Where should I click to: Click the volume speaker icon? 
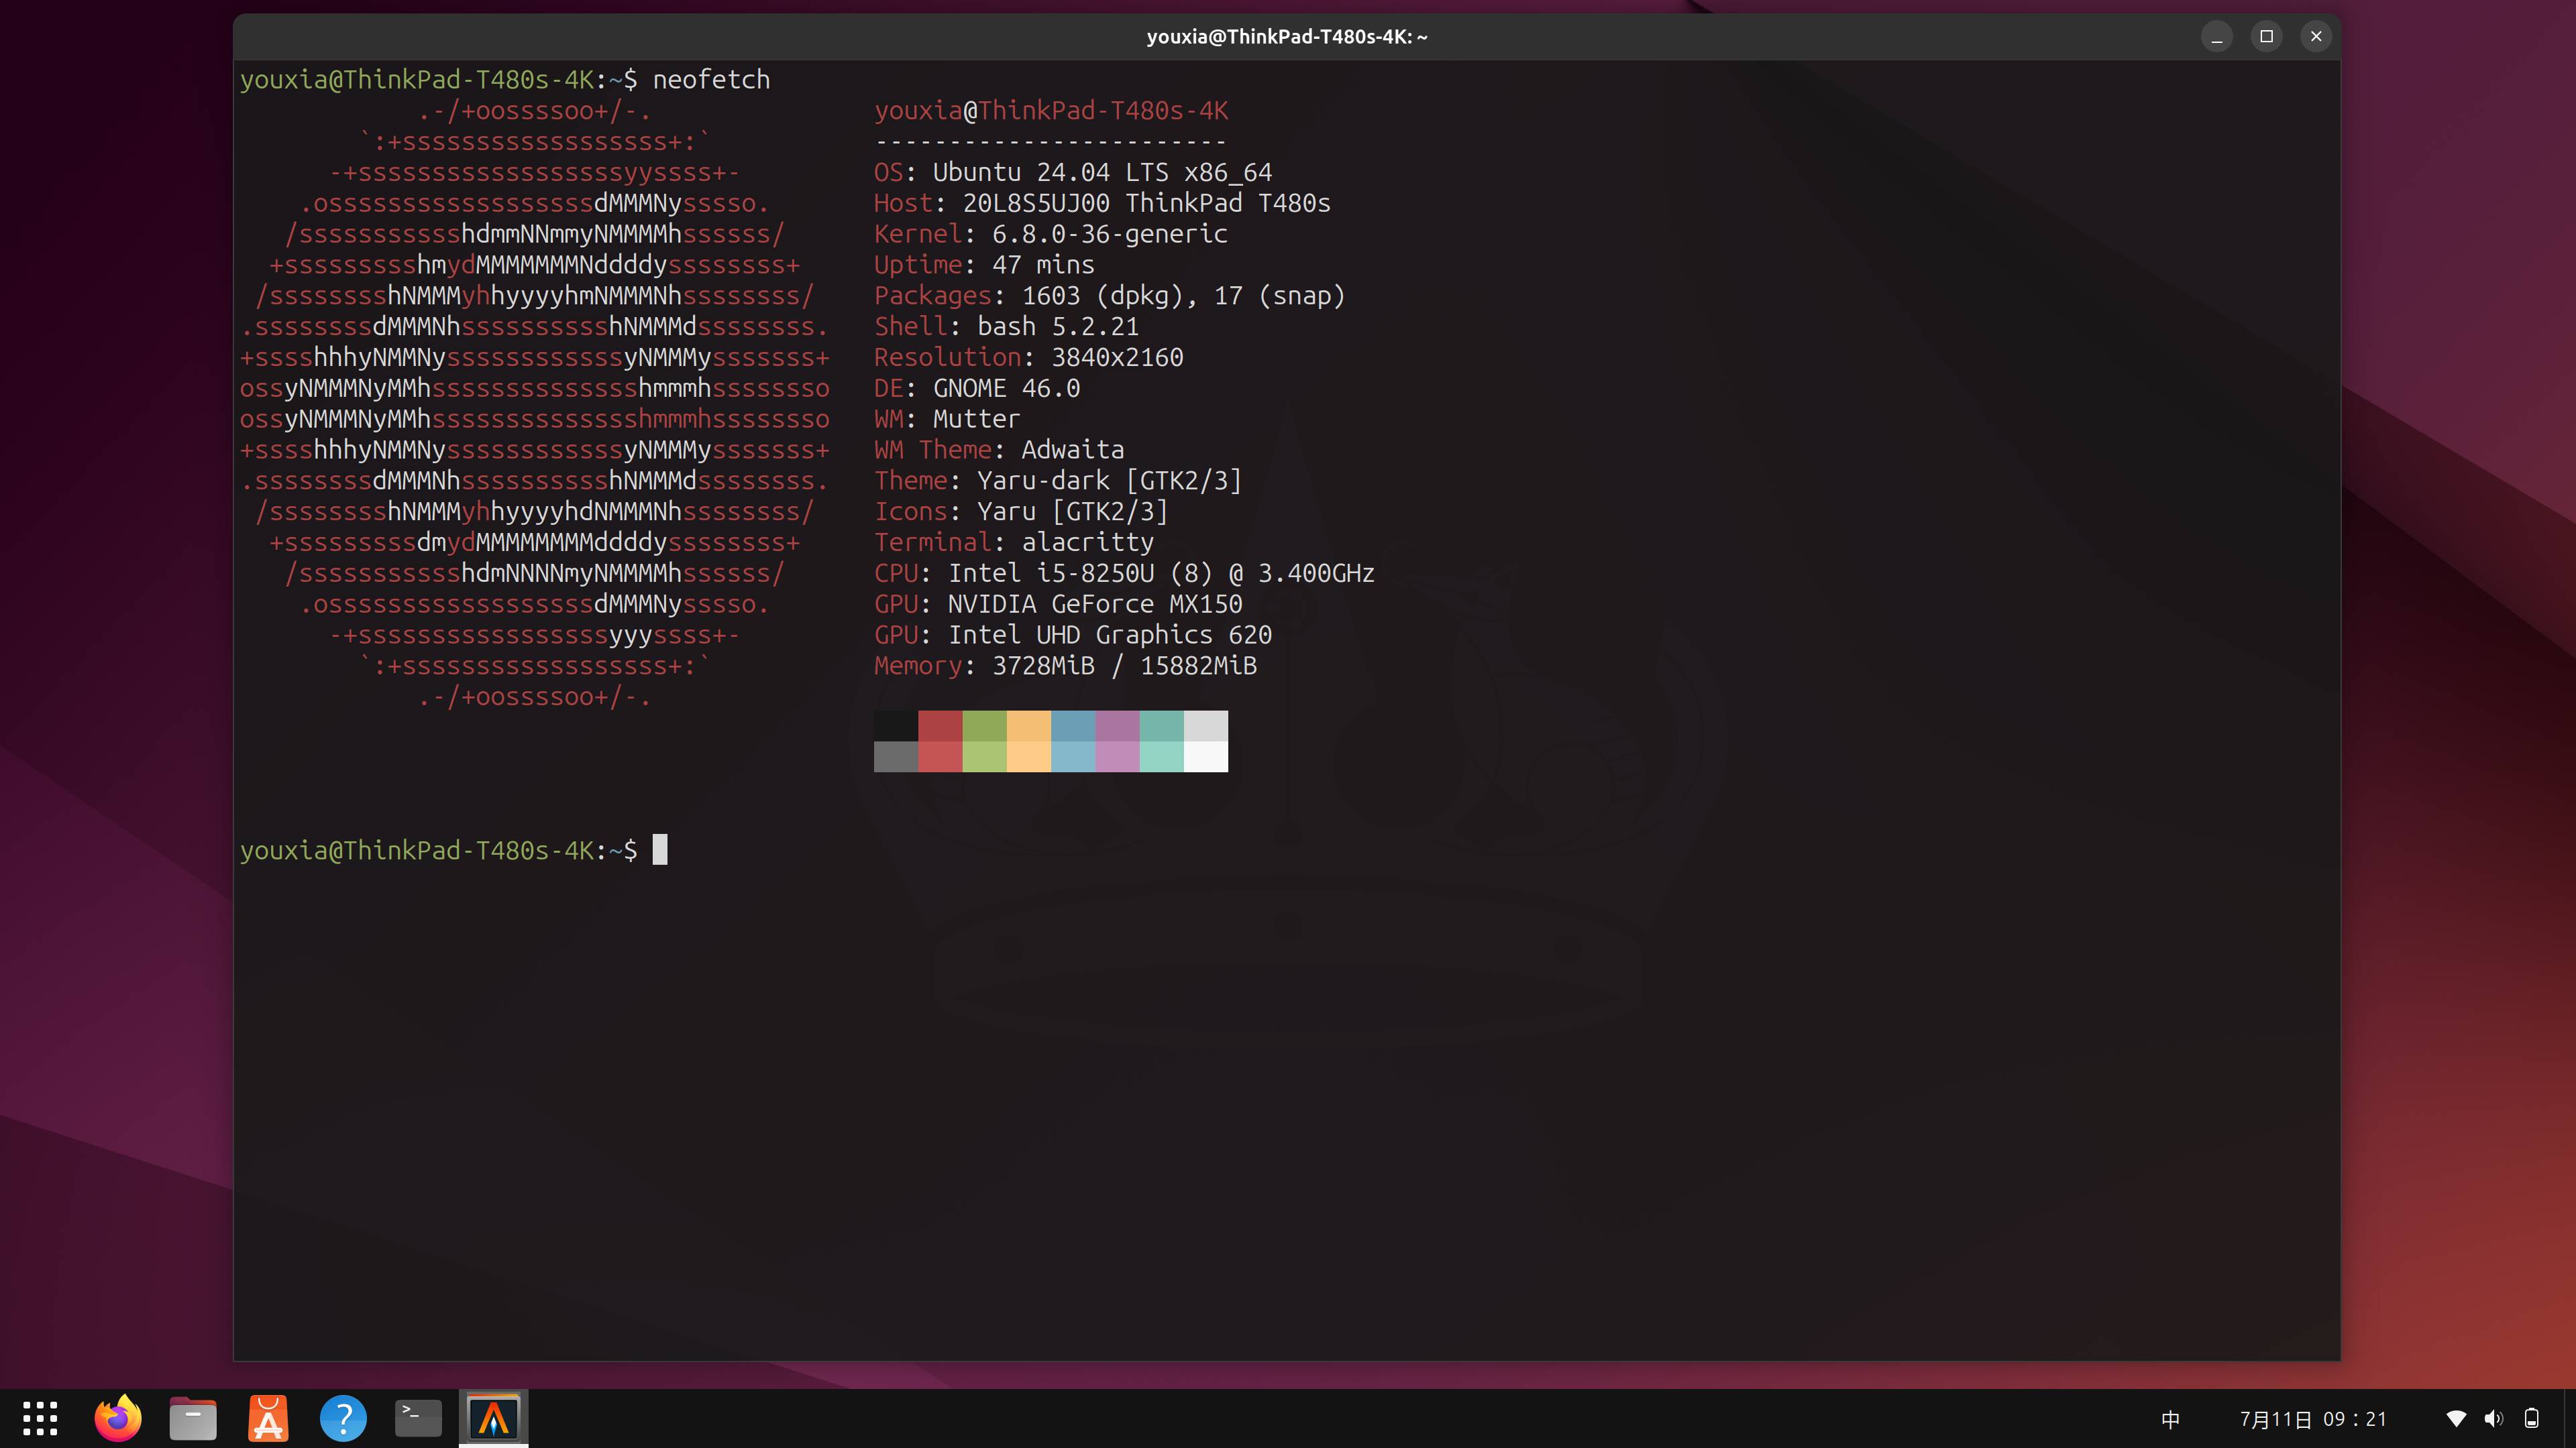(2494, 1419)
